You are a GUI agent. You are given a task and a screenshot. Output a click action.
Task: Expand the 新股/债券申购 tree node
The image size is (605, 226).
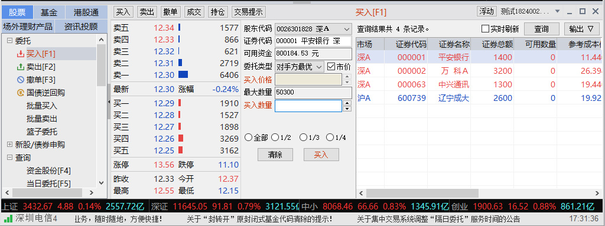pos(9,145)
